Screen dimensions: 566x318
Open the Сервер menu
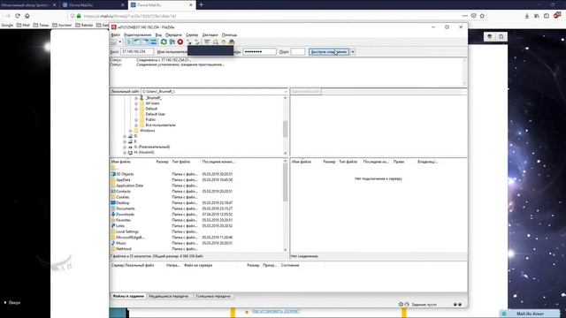point(192,35)
